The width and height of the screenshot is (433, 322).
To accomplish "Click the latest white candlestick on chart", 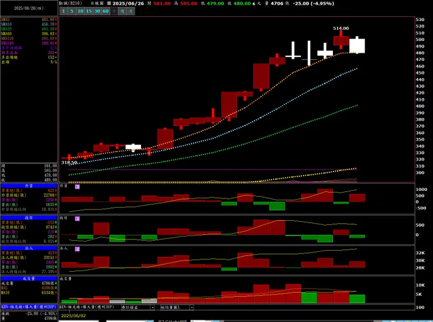I will point(357,46).
